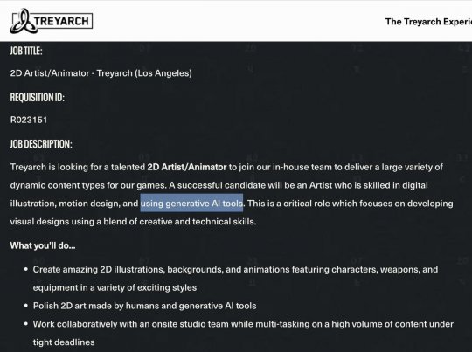Click the JOB TITLE heading
Screen dimensions: 472x352
tap(26, 51)
